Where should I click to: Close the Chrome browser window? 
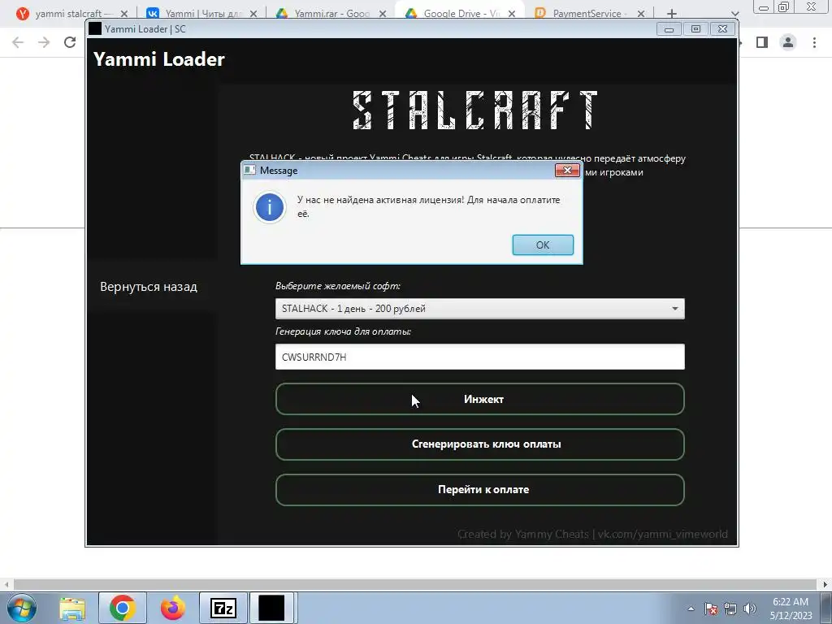[x=812, y=7]
